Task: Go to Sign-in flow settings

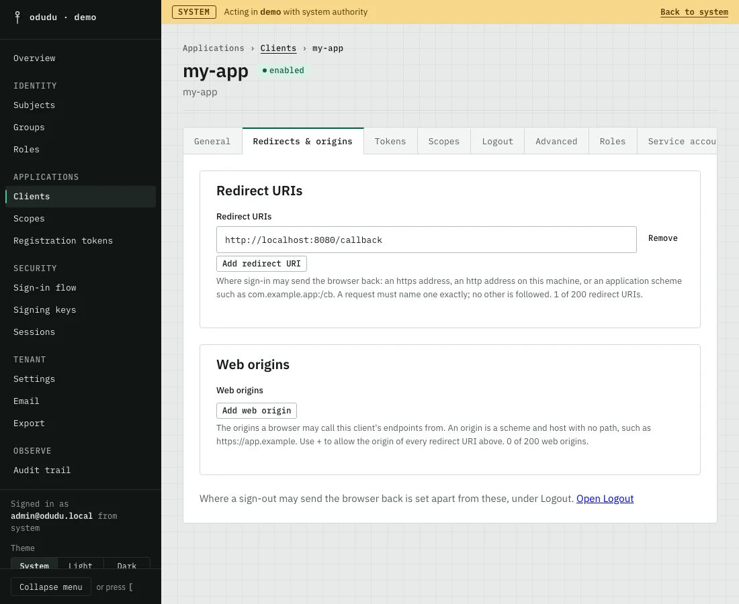Action: coord(81,288)
